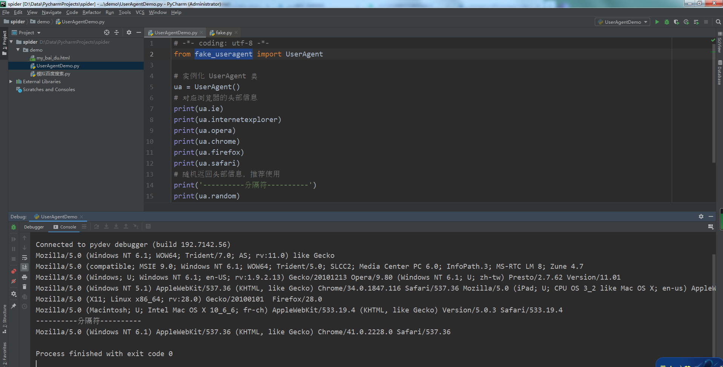Expand the External Libraries node
This screenshot has width=723, height=367.
(x=11, y=81)
